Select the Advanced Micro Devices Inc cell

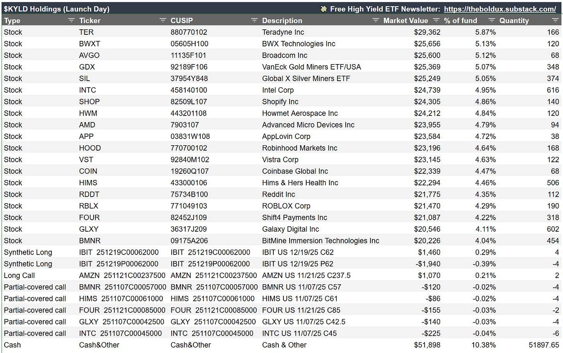[x=308, y=125]
